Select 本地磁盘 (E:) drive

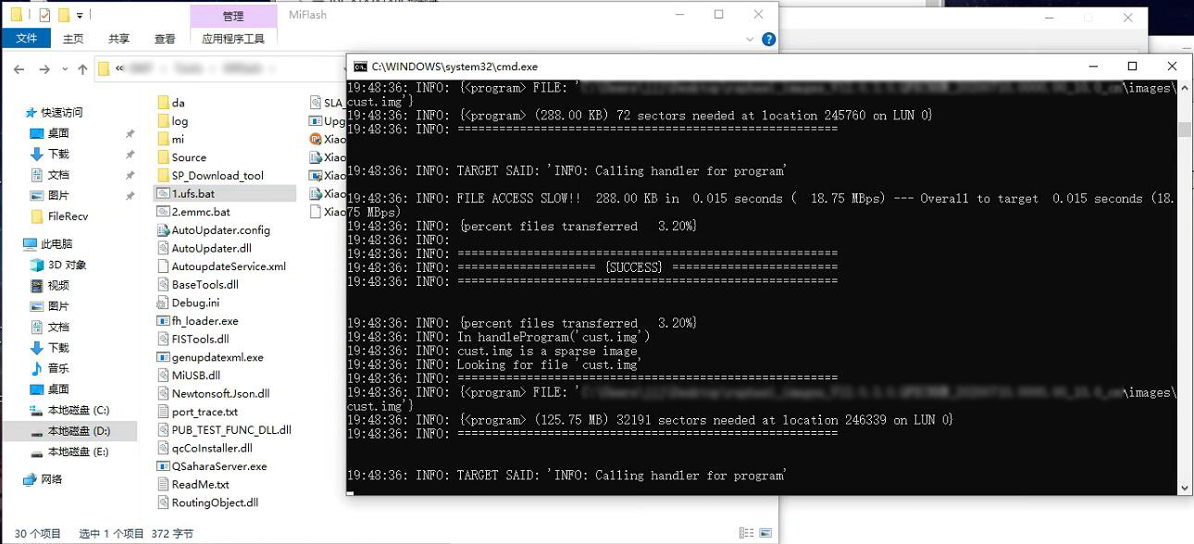pyautogui.click(x=78, y=451)
